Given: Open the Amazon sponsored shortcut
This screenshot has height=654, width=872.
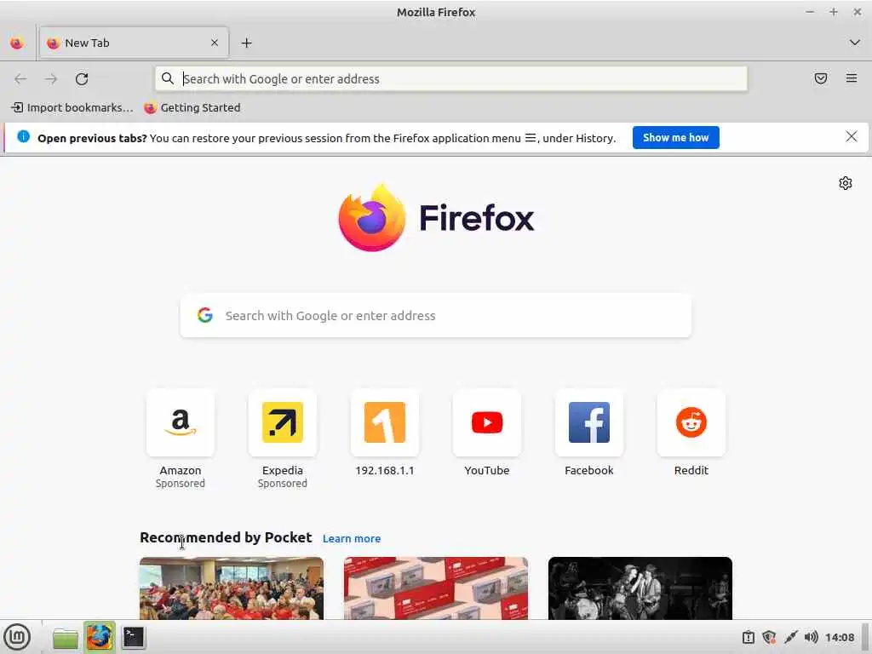Looking at the screenshot, I should [181, 422].
